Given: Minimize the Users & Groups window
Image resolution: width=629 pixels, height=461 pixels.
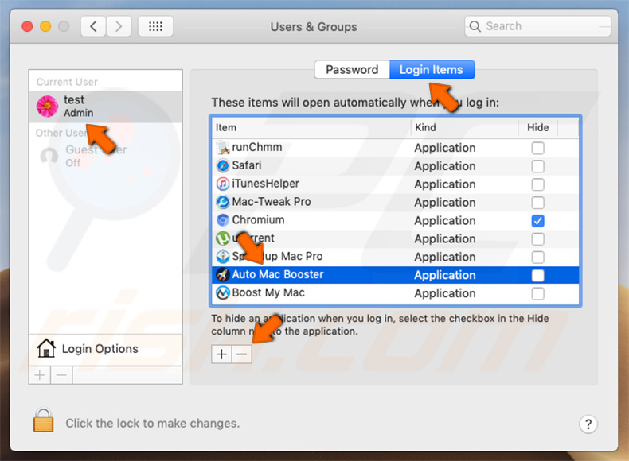Looking at the screenshot, I should tap(45, 27).
